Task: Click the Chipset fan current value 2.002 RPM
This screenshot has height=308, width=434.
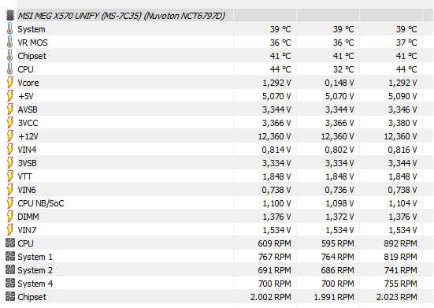Action: coord(271,297)
